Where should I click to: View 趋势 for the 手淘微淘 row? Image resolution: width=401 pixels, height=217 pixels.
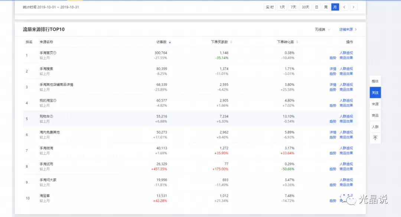(333, 153)
